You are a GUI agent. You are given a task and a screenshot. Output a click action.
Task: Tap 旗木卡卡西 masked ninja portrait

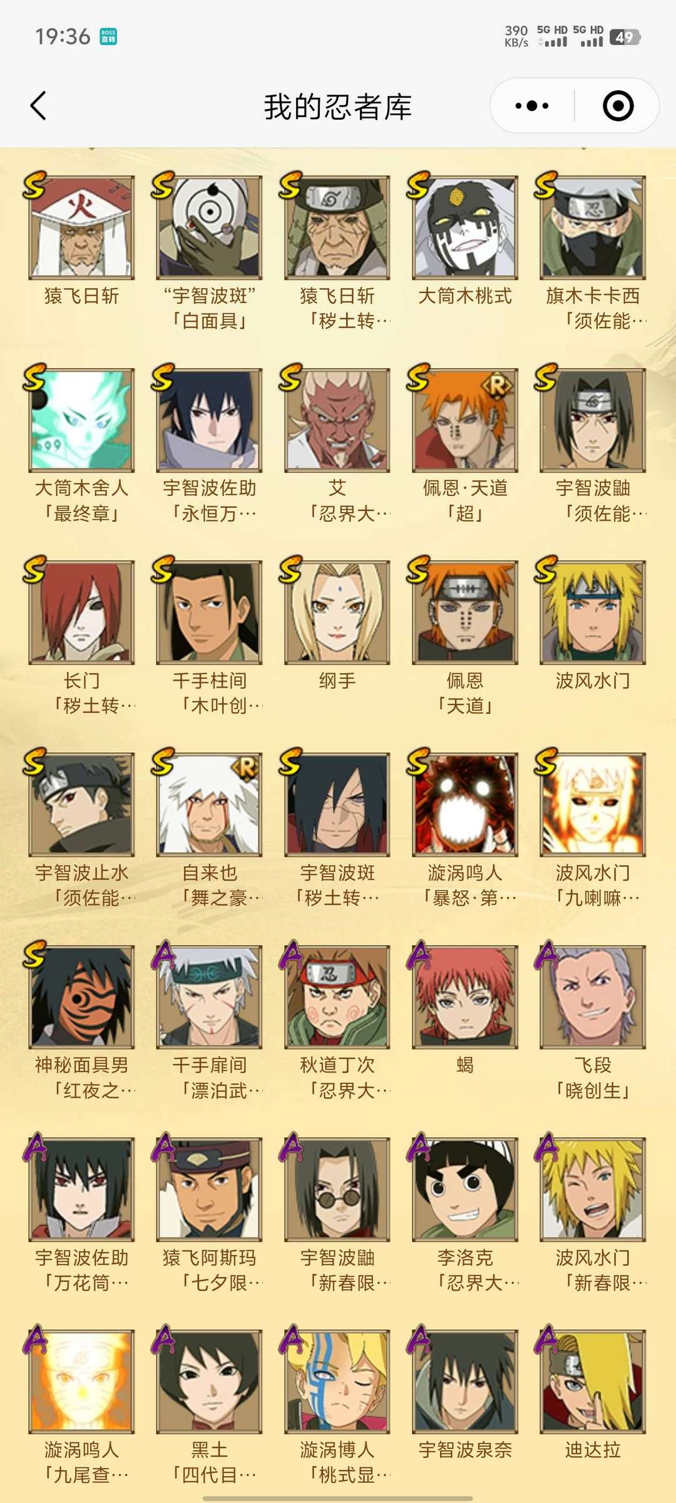[593, 227]
